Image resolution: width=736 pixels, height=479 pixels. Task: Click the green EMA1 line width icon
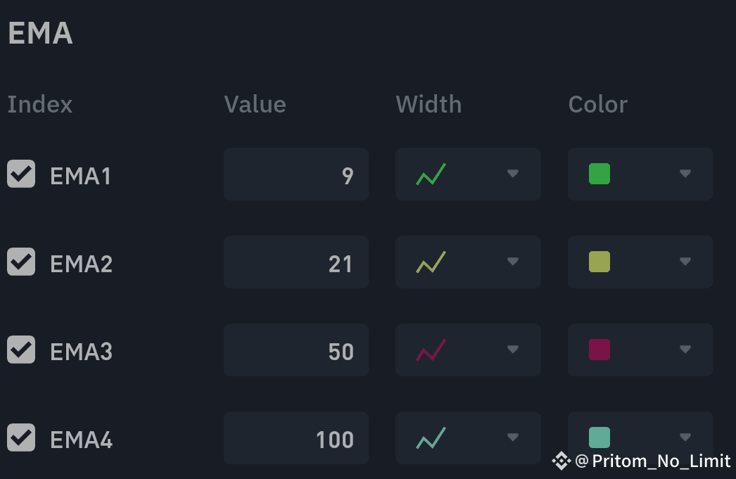pyautogui.click(x=431, y=174)
